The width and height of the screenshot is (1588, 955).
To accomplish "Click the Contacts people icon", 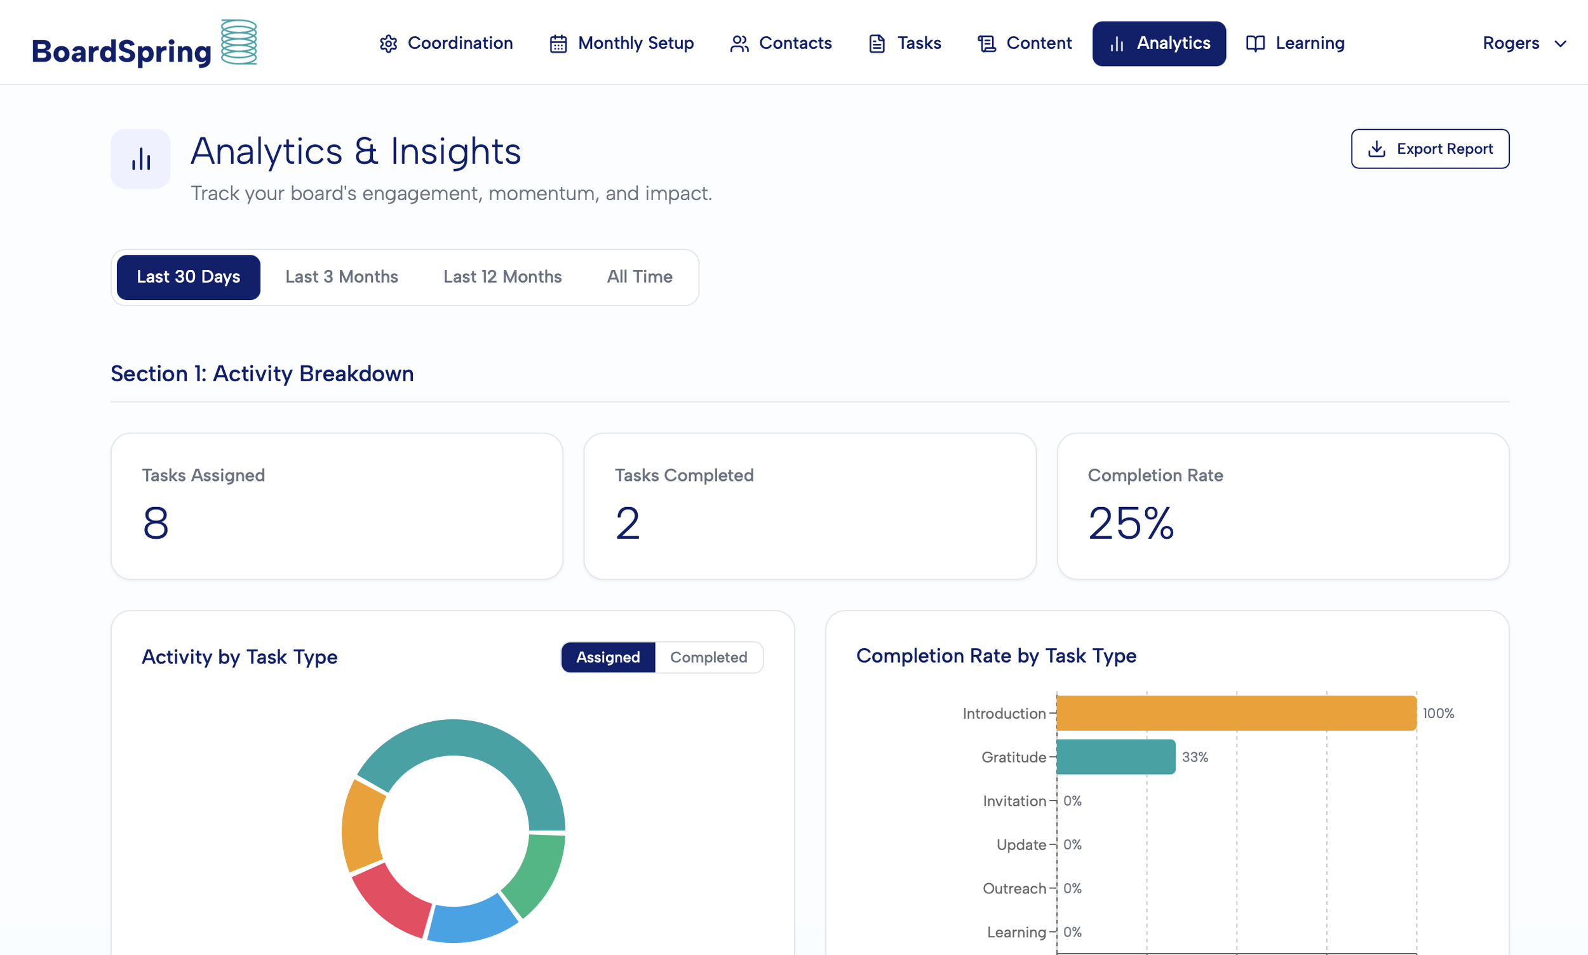I will tap(739, 44).
